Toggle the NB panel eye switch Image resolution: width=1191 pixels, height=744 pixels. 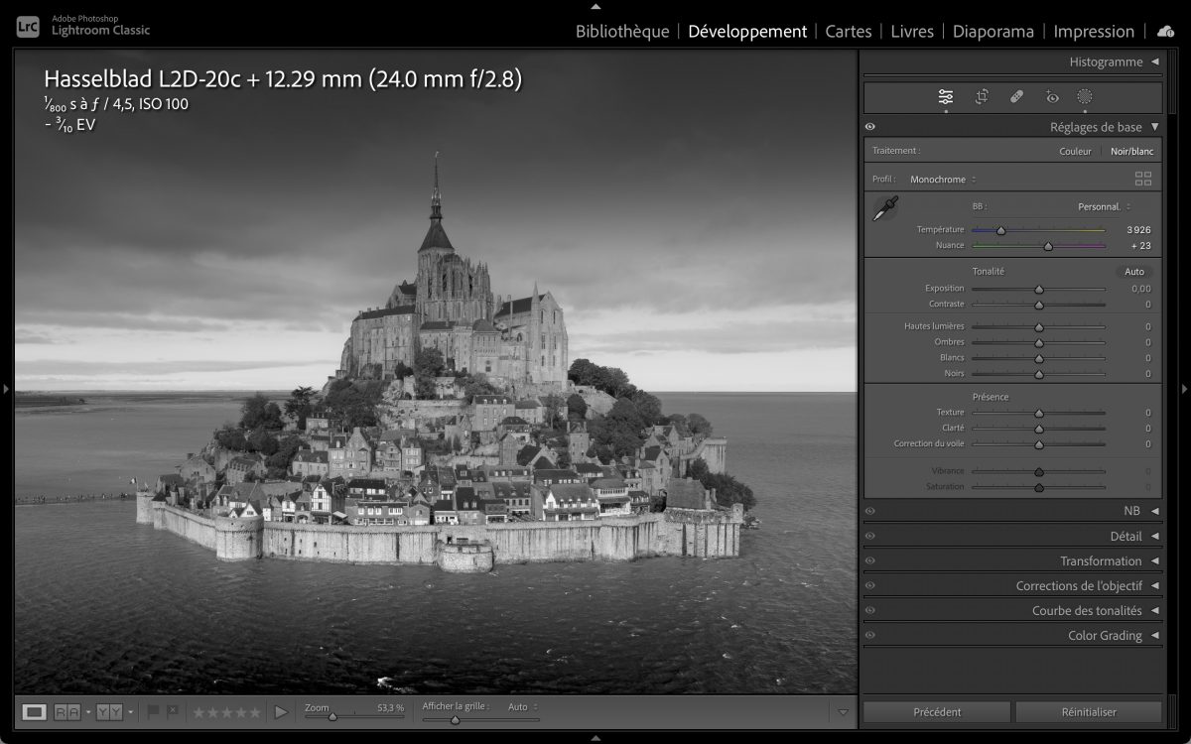click(x=870, y=512)
